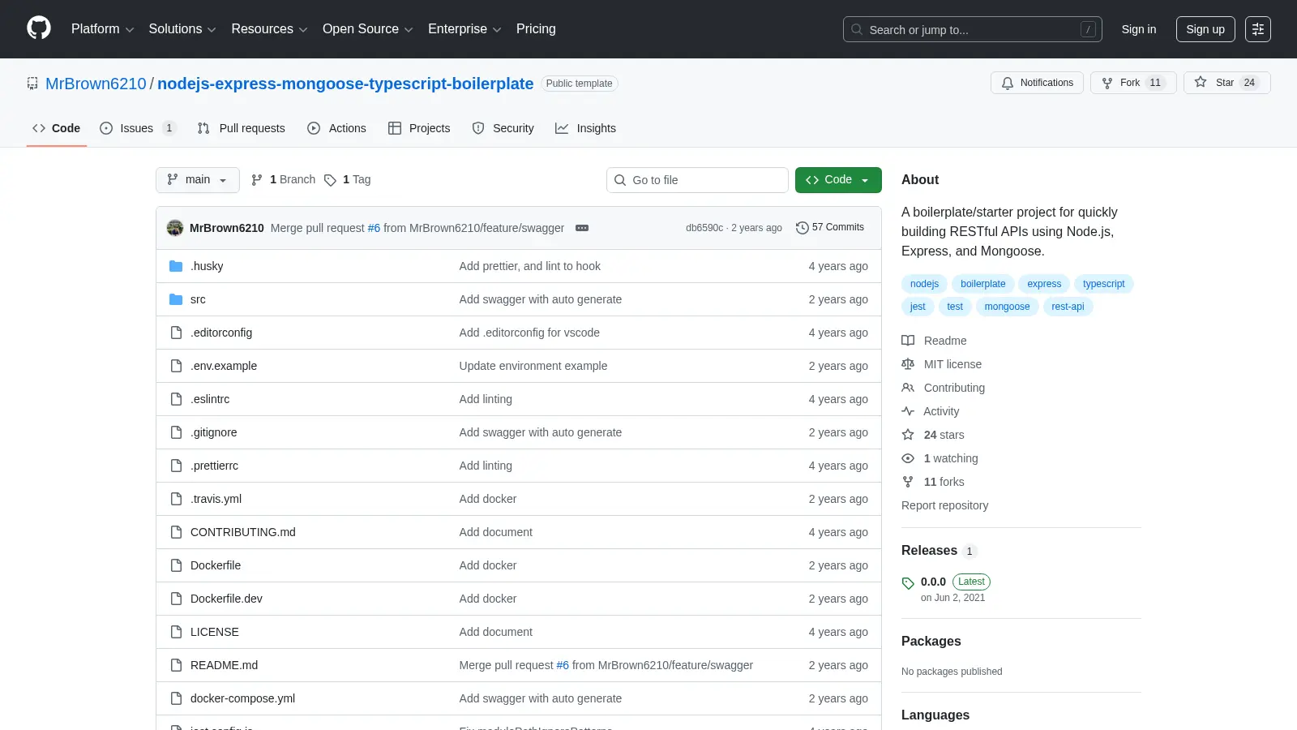The height and width of the screenshot is (730, 1297).
Task: Expand the Resources dropdown menu
Action: click(x=269, y=29)
